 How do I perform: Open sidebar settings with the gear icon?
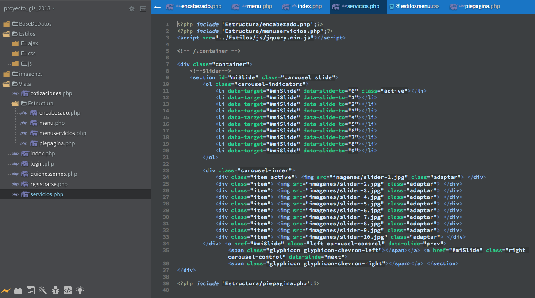click(131, 8)
